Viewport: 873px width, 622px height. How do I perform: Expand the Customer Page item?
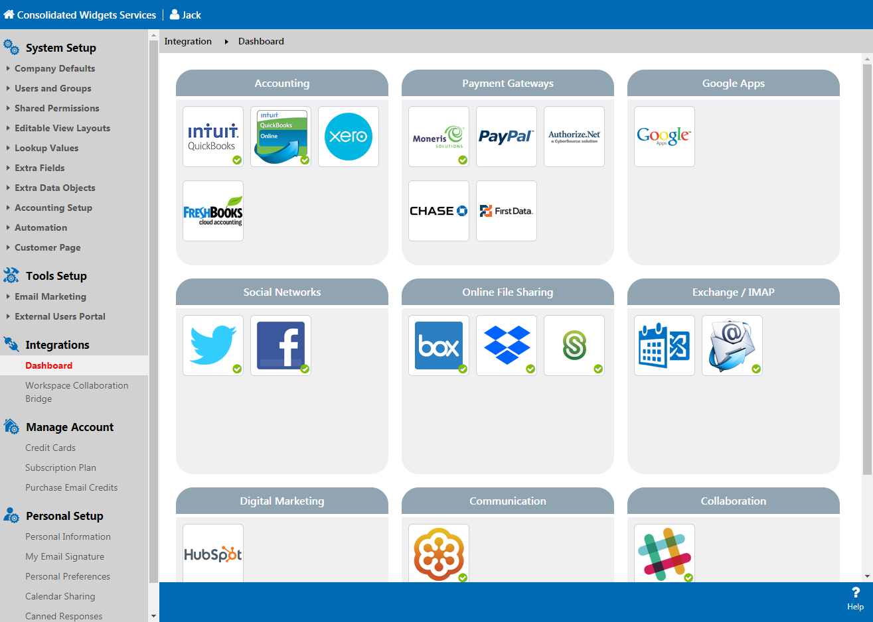[47, 247]
